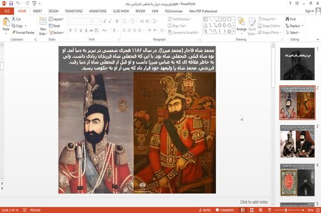Toggle Align Left paragraph
Viewport: 321px width, 213px height.
click(x=124, y=30)
